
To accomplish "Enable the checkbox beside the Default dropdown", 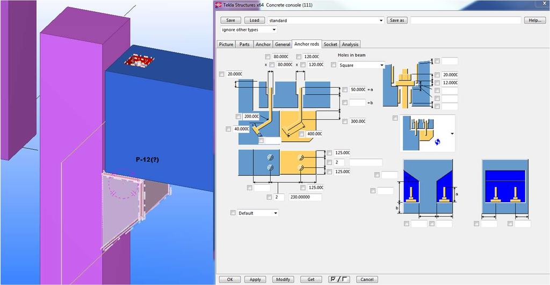I will point(233,213).
